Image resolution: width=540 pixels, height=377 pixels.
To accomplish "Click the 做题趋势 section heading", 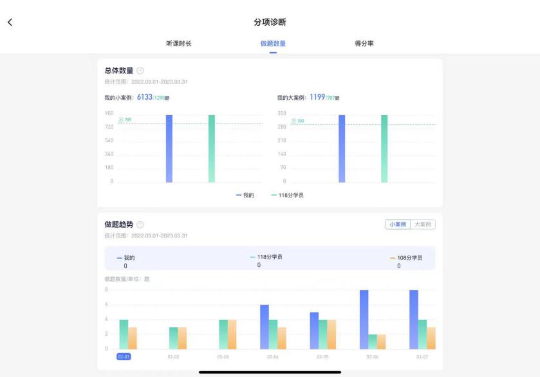I will 119,225.
